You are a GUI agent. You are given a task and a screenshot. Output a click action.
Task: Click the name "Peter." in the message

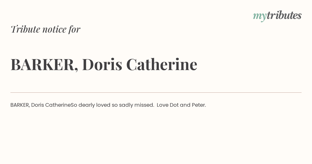pos(199,105)
